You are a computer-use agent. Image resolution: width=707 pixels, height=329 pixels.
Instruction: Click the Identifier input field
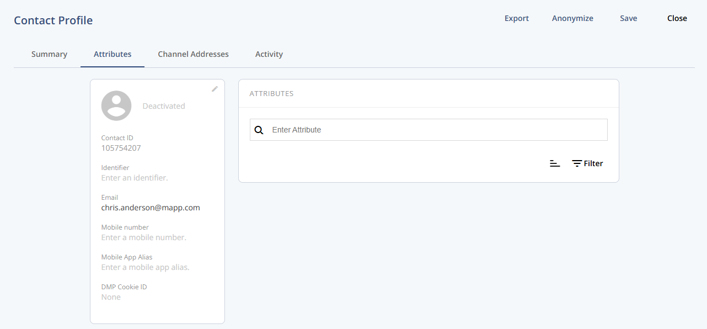point(135,178)
